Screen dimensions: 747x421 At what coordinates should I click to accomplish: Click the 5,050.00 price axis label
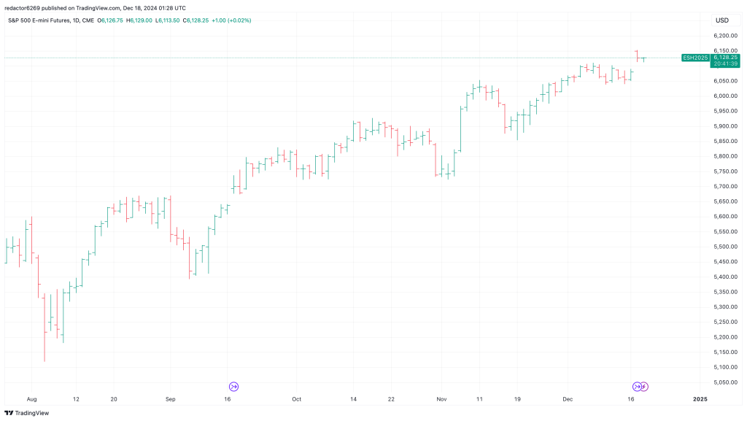tap(724, 382)
